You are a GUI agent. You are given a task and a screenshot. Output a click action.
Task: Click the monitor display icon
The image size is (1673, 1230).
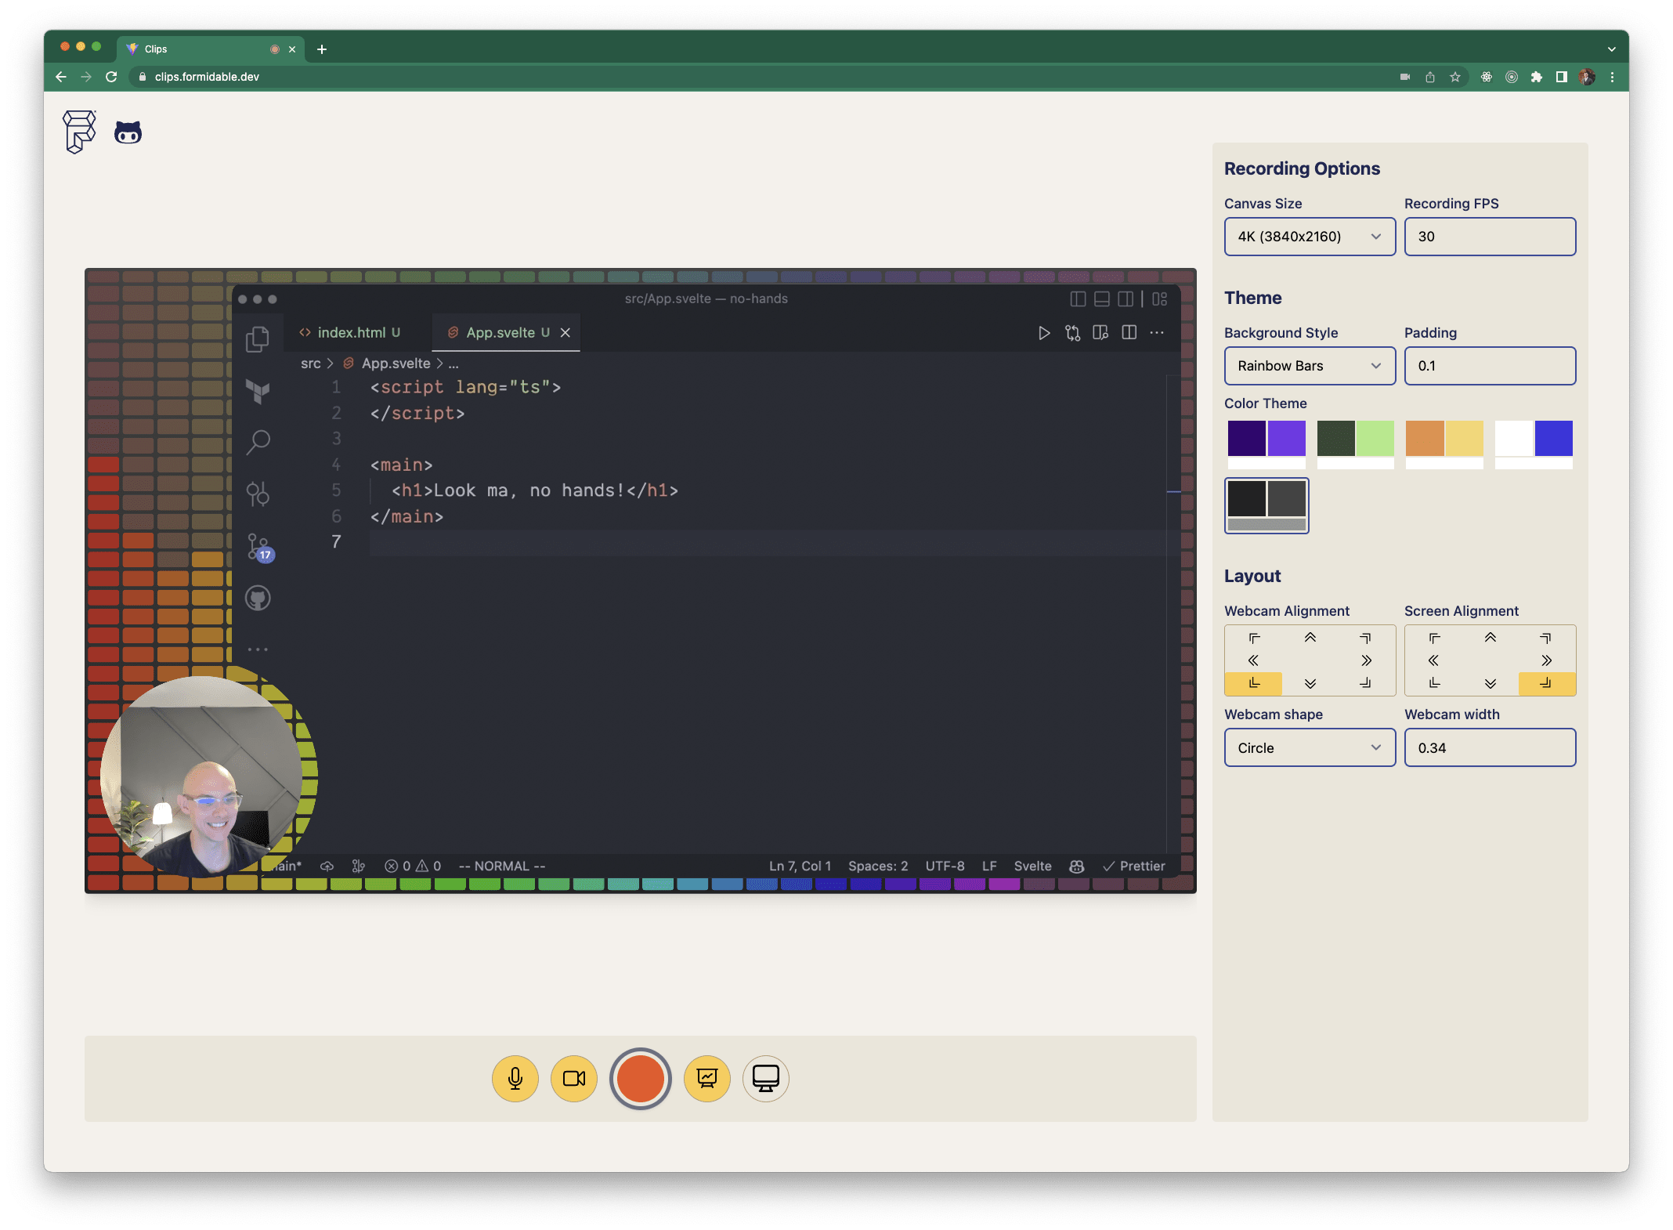pyautogui.click(x=765, y=1079)
